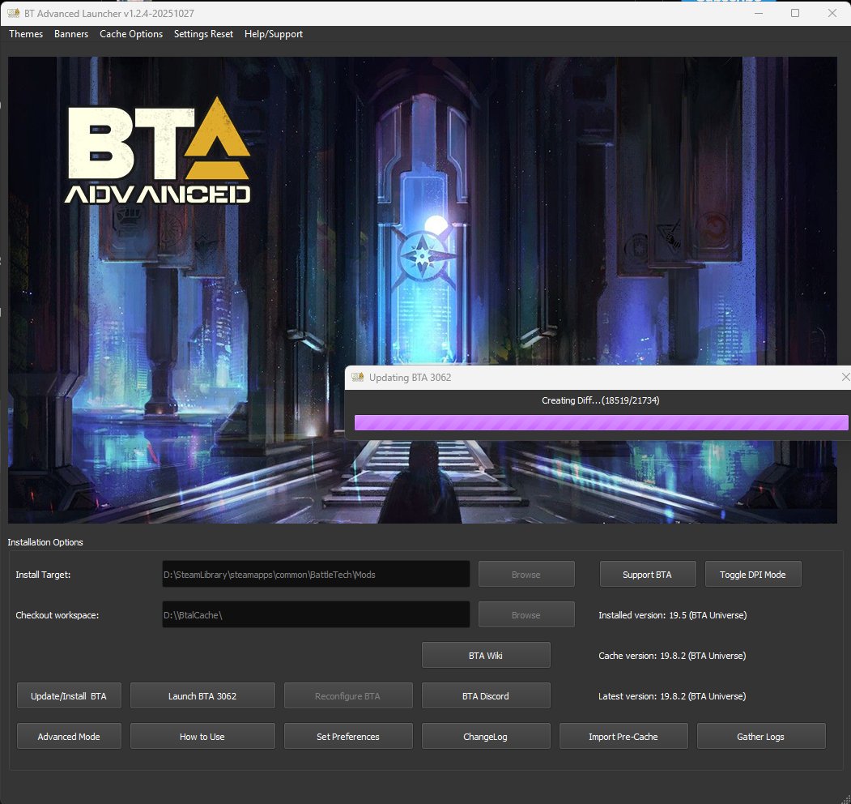The width and height of the screenshot is (851, 804).
Task: Click the 'Installation Options' group label
Action: 45,542
